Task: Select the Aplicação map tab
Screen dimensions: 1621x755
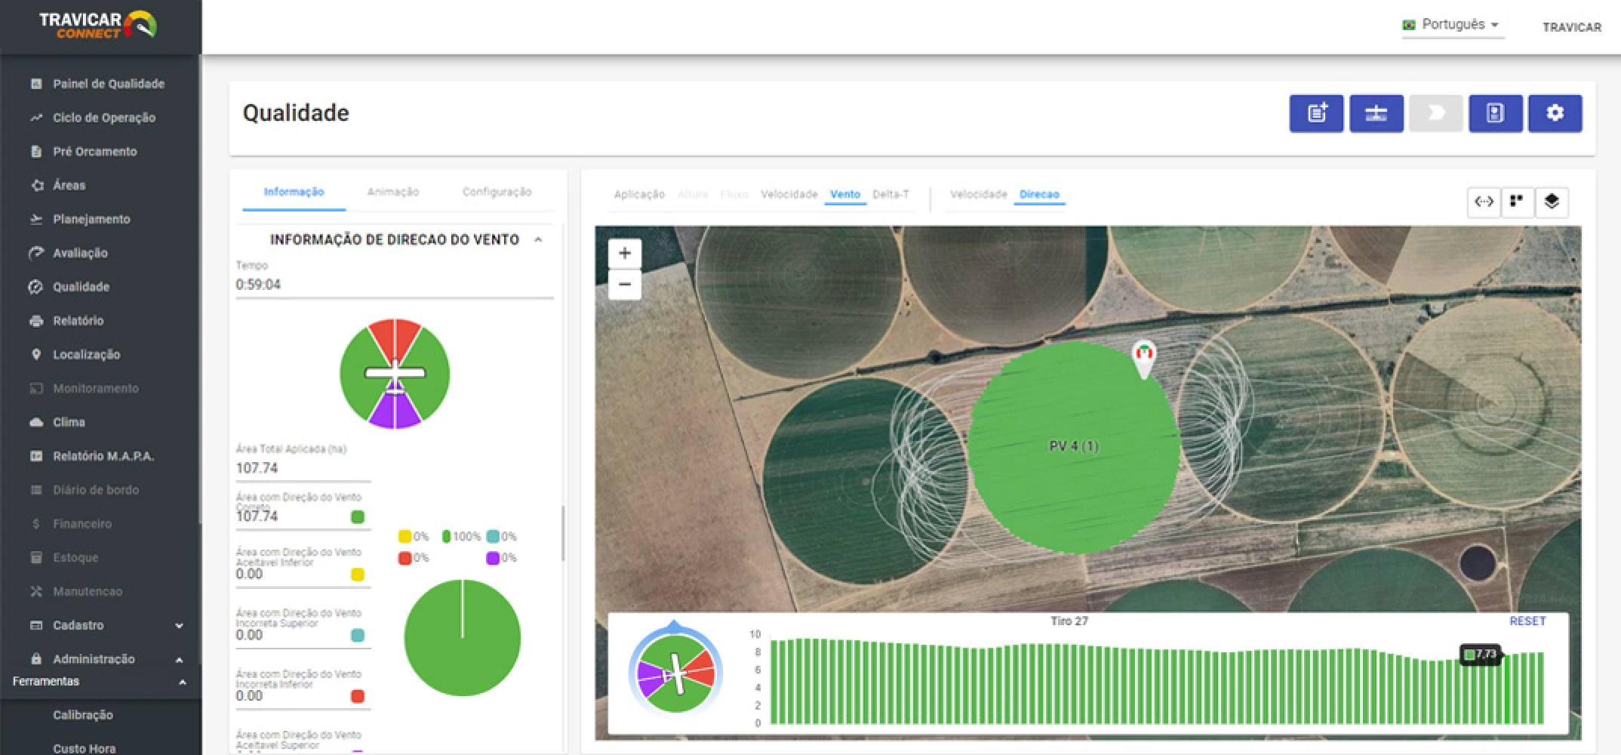Action: tap(639, 195)
